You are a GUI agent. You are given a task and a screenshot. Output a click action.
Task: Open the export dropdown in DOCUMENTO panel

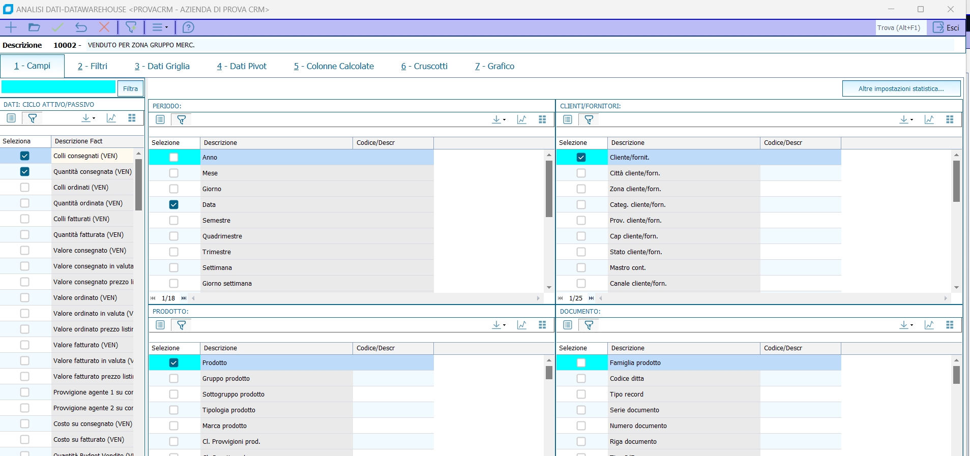906,325
